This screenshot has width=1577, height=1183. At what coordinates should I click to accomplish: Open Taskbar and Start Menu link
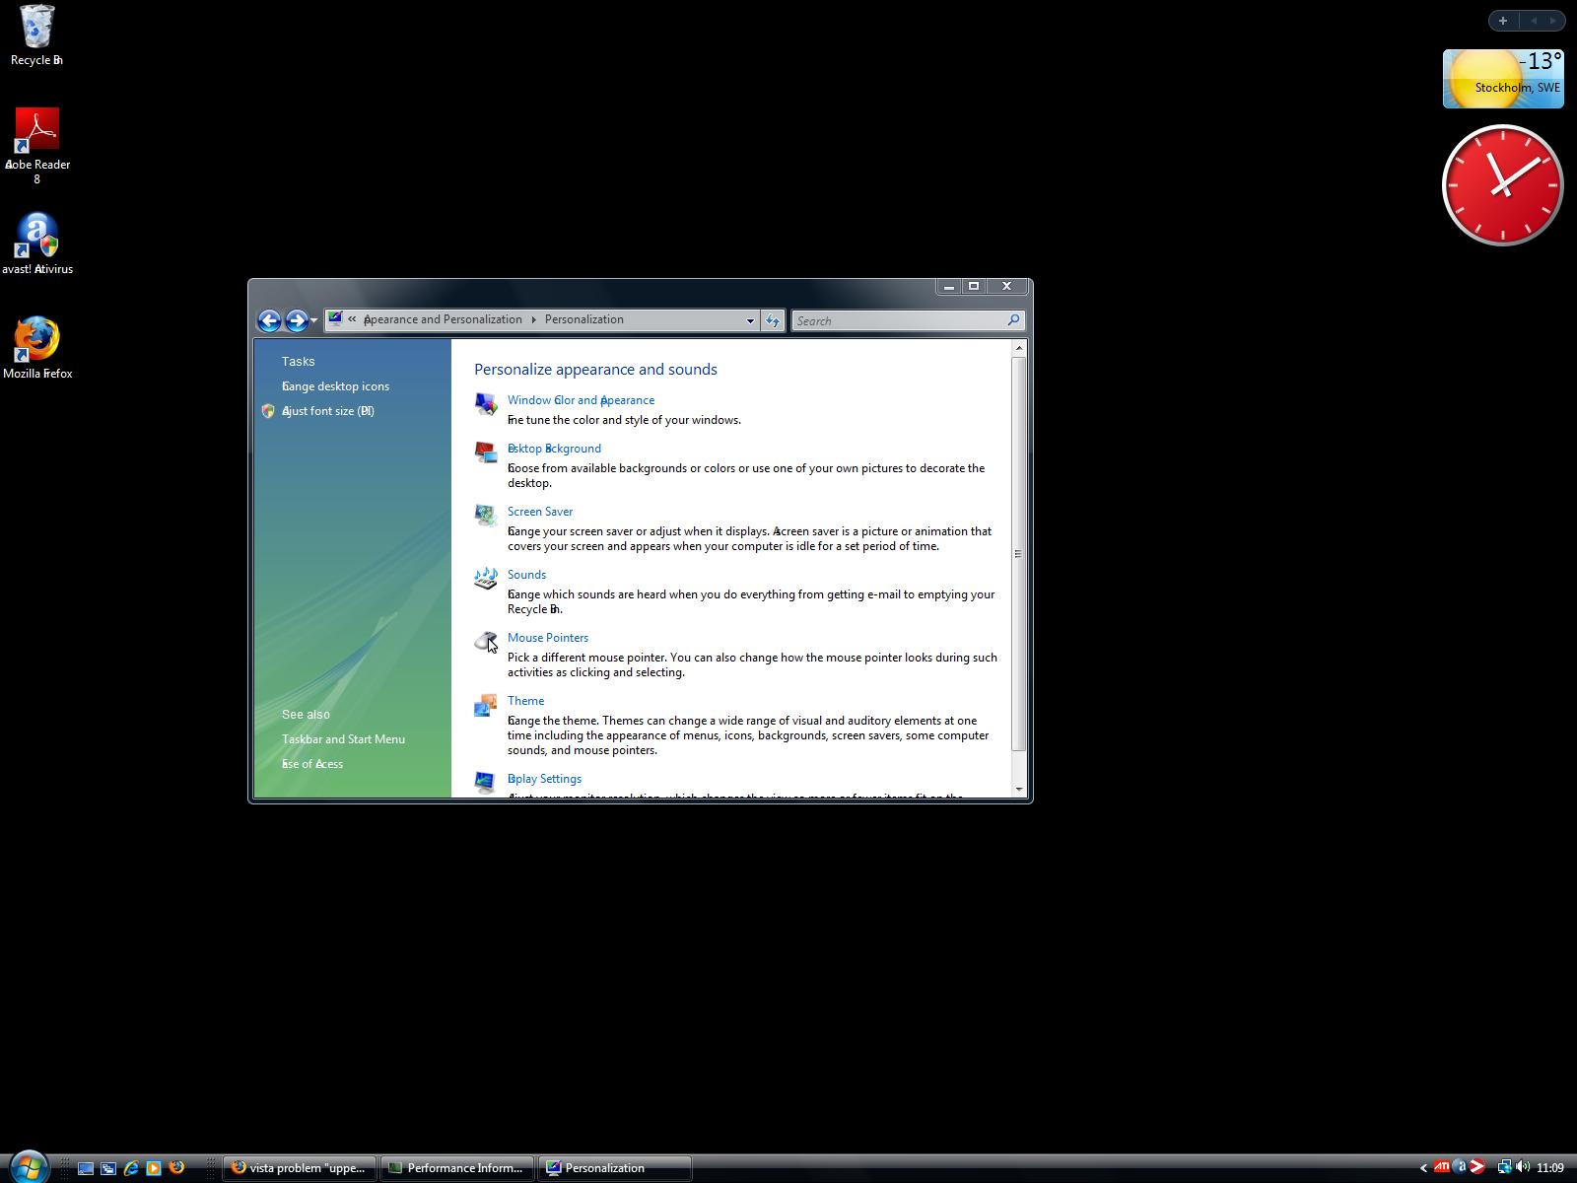tap(343, 739)
